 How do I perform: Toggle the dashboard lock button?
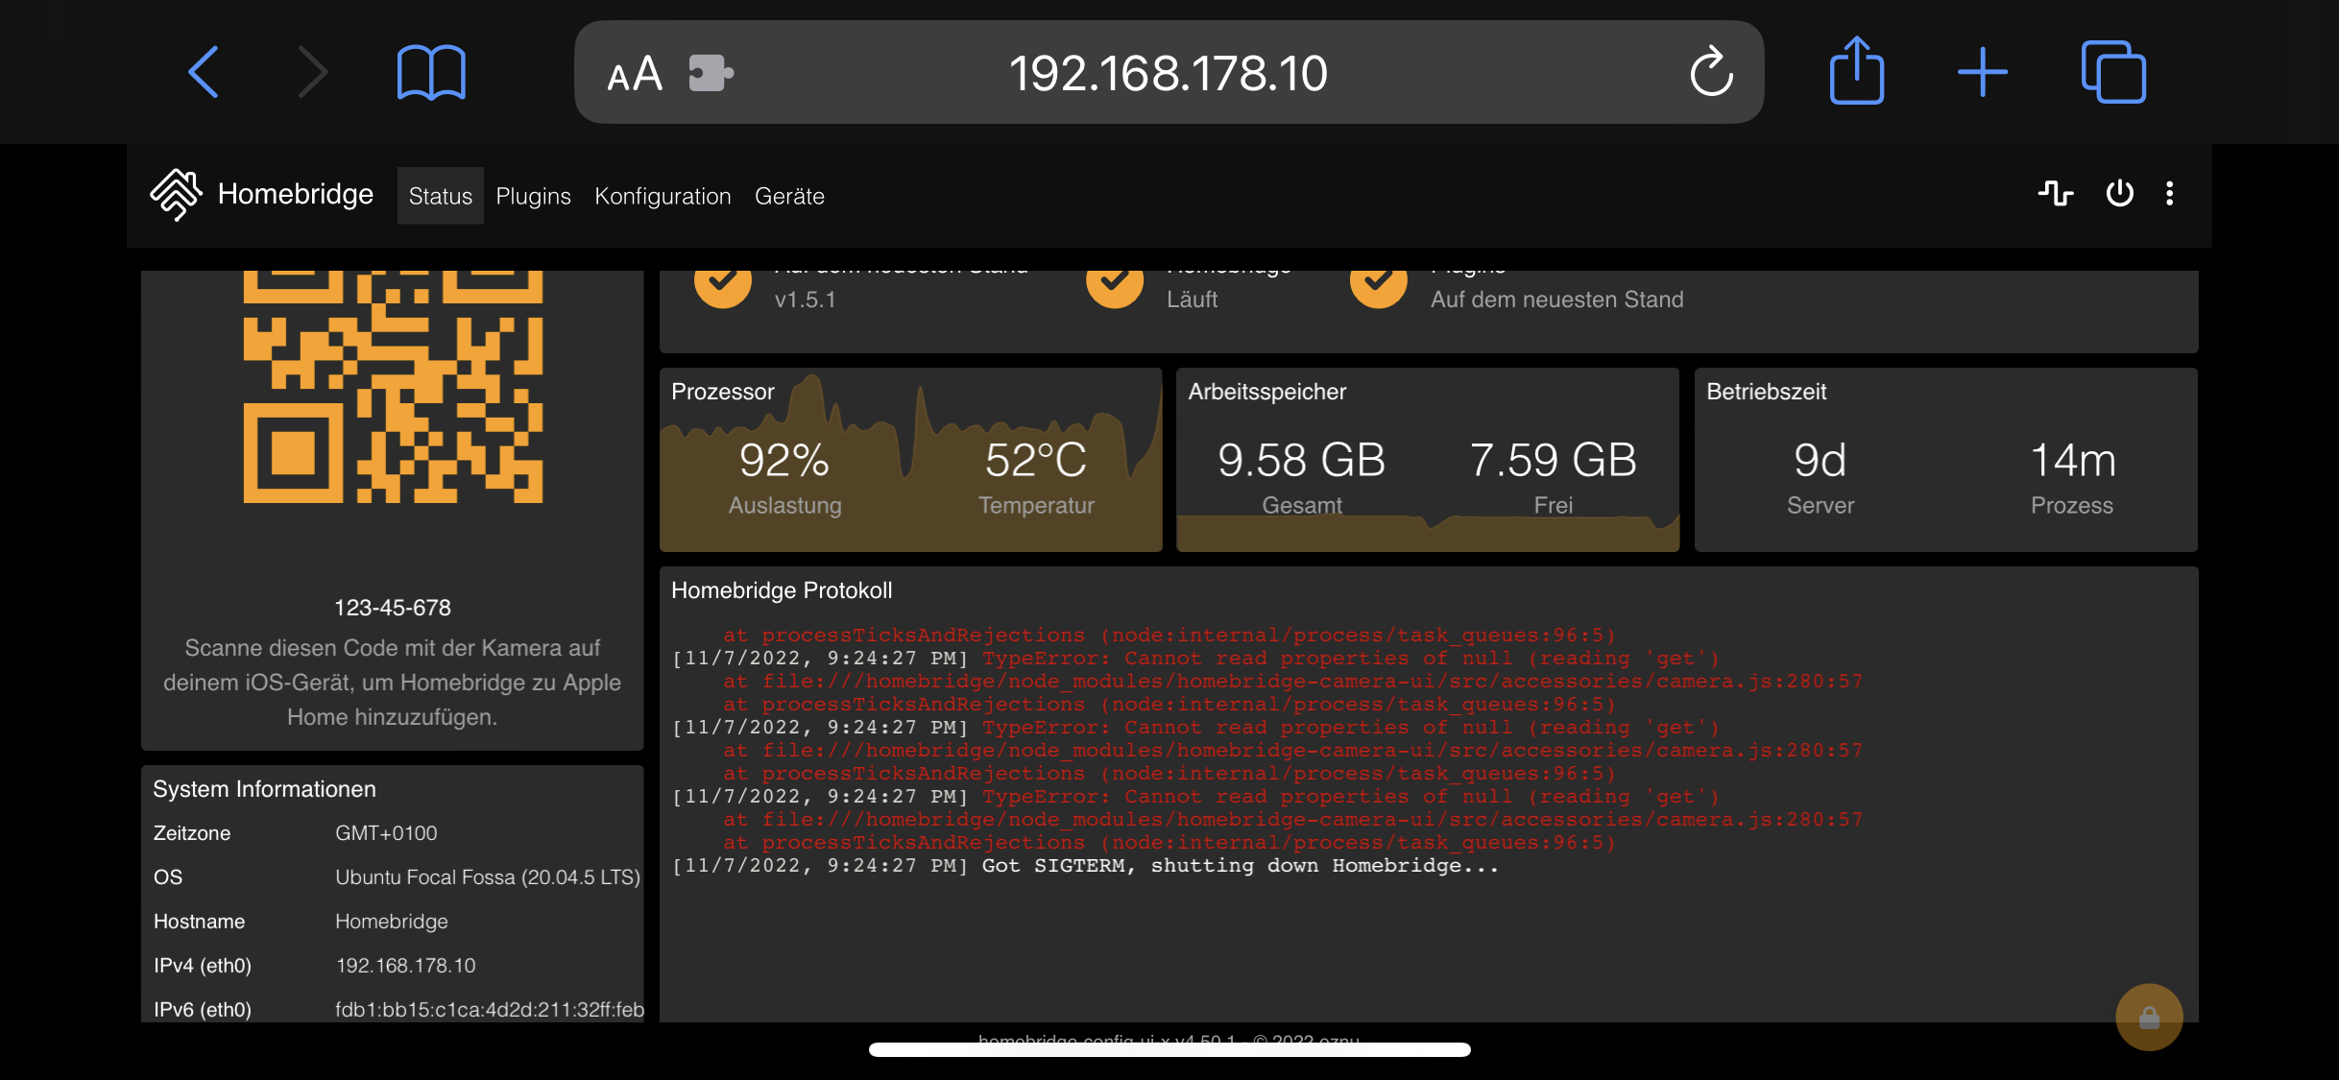click(x=2150, y=1017)
